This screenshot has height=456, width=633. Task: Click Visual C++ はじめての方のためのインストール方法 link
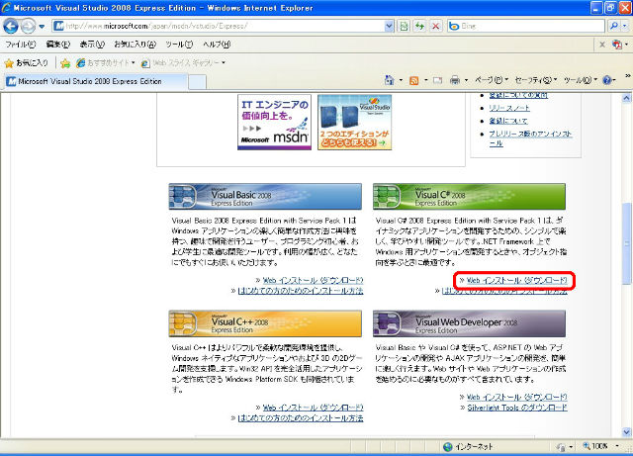click(301, 417)
